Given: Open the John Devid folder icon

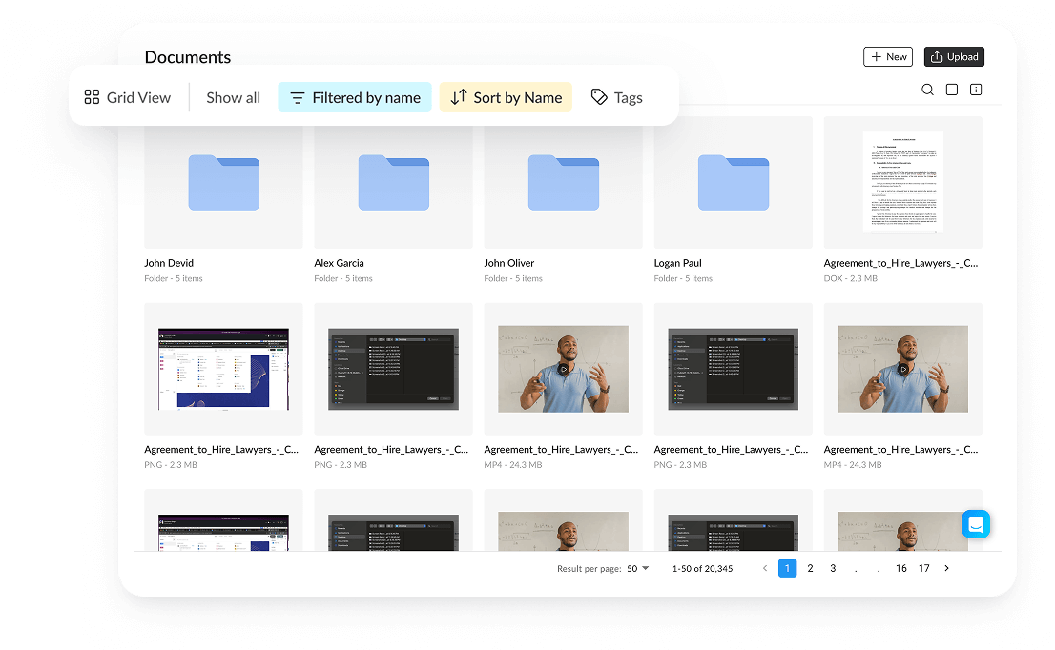Looking at the screenshot, I should [223, 183].
